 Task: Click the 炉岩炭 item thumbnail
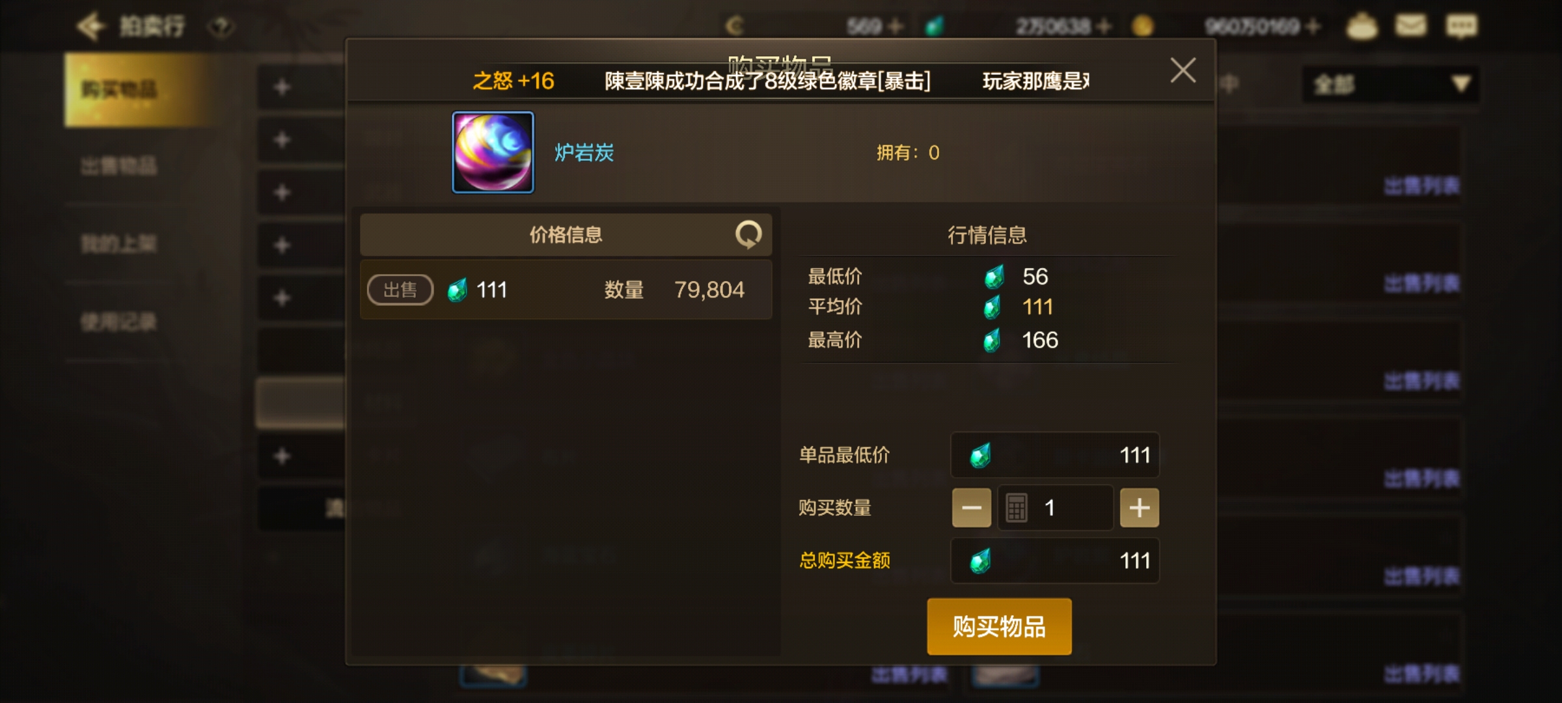pos(493,152)
